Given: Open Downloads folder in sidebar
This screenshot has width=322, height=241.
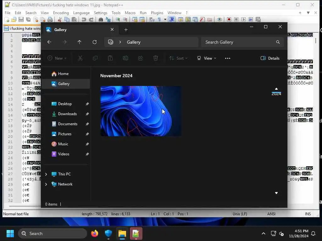Looking at the screenshot, I should click(67, 114).
